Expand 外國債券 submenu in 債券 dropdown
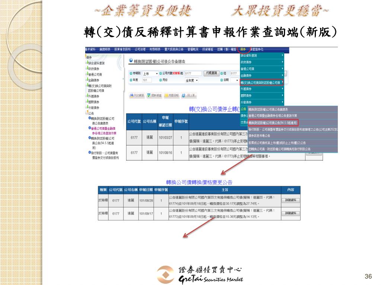The height and width of the screenshot is (285, 381). pos(262,89)
